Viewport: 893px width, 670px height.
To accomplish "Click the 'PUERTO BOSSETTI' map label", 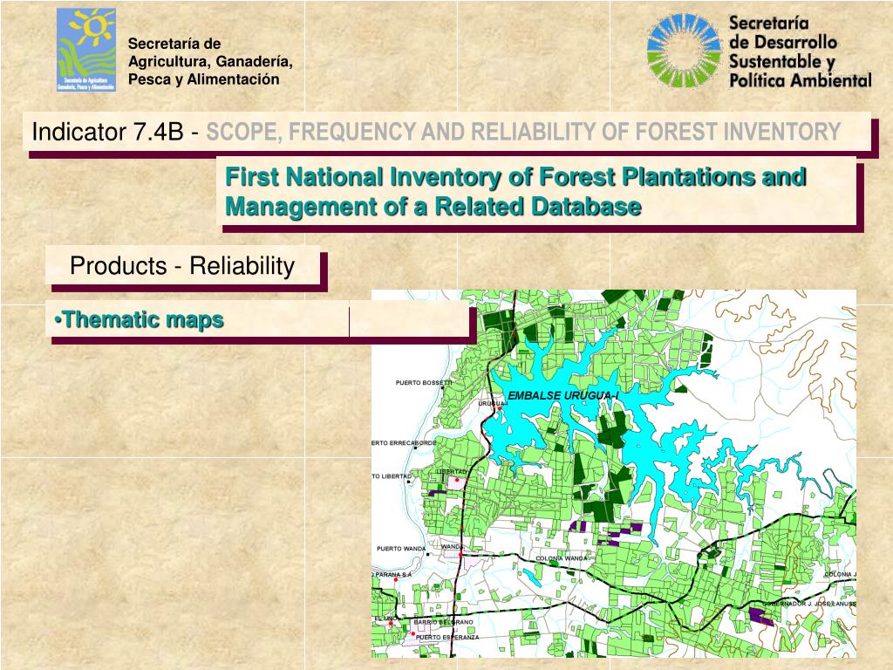I will pos(424,383).
